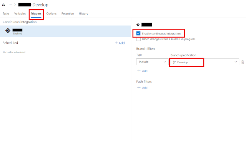The width and height of the screenshot is (246, 143).
Task: Open the Include type dropdown
Action: (x=152, y=62)
